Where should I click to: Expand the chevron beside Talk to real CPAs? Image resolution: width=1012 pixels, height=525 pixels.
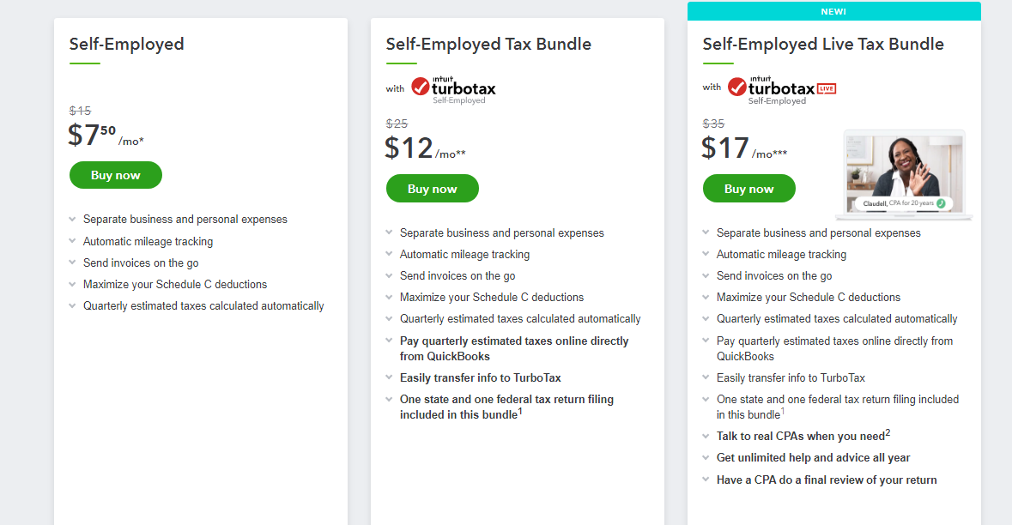[706, 436]
